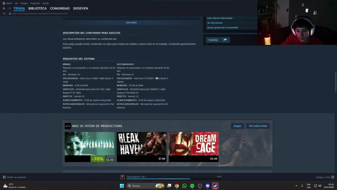Switch to the TIENDA tab
337x190 pixels.
(x=19, y=8)
